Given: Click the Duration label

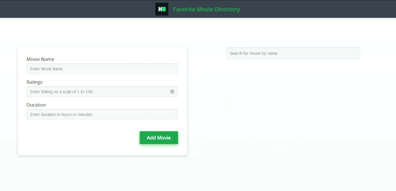Looking at the screenshot, I should [36, 105].
